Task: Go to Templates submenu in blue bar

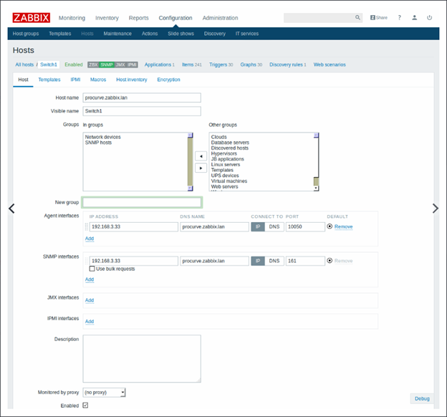Action: (x=60, y=34)
